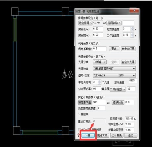Click the 出计算书 button
Screen dimensions: 152x147
click(102, 135)
